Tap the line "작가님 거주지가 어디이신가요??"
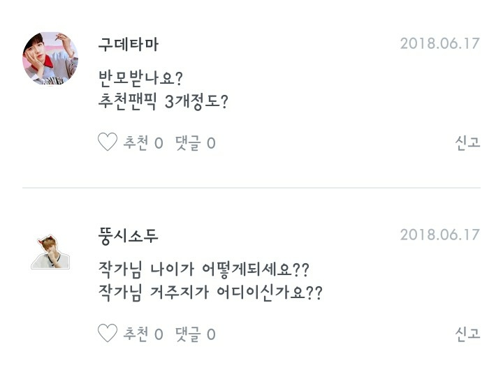The width and height of the screenshot is (503, 377). 210,294
